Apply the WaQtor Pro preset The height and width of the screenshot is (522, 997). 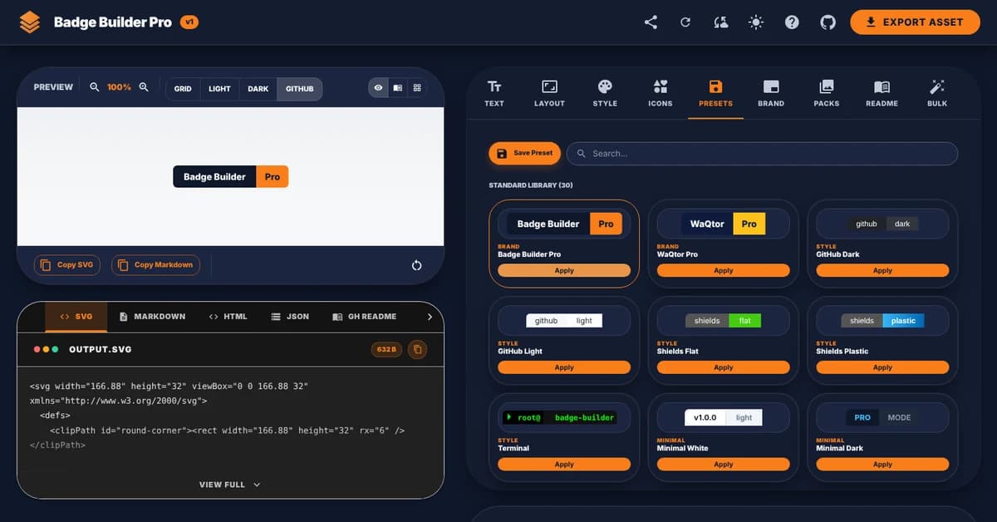724,271
